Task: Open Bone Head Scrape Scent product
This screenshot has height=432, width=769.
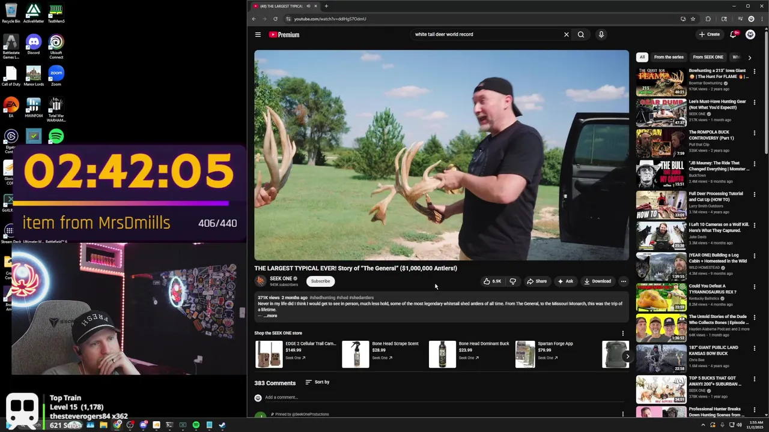Action: 381,354
